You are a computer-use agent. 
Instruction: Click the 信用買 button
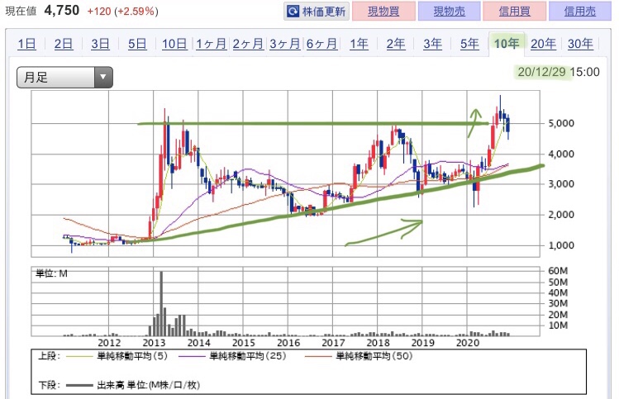coord(512,12)
